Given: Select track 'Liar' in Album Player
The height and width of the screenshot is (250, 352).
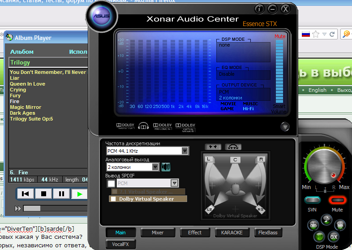Looking at the screenshot, I should (15, 78).
